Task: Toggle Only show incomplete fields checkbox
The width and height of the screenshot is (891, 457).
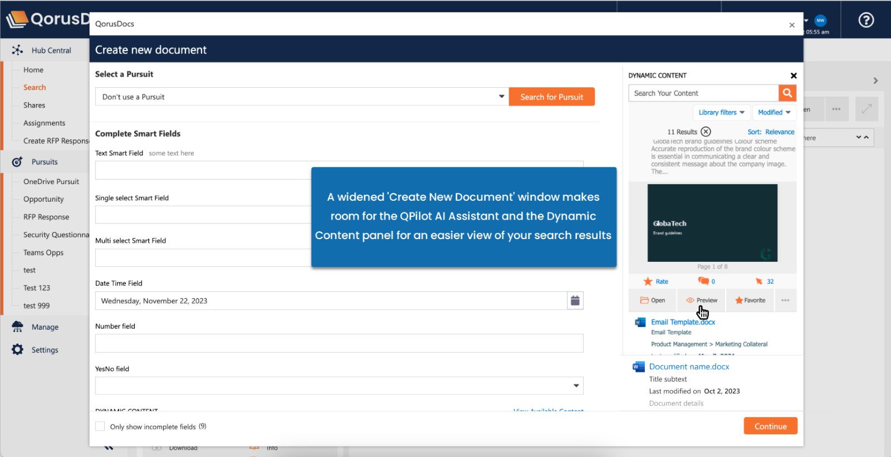Action: coord(100,426)
